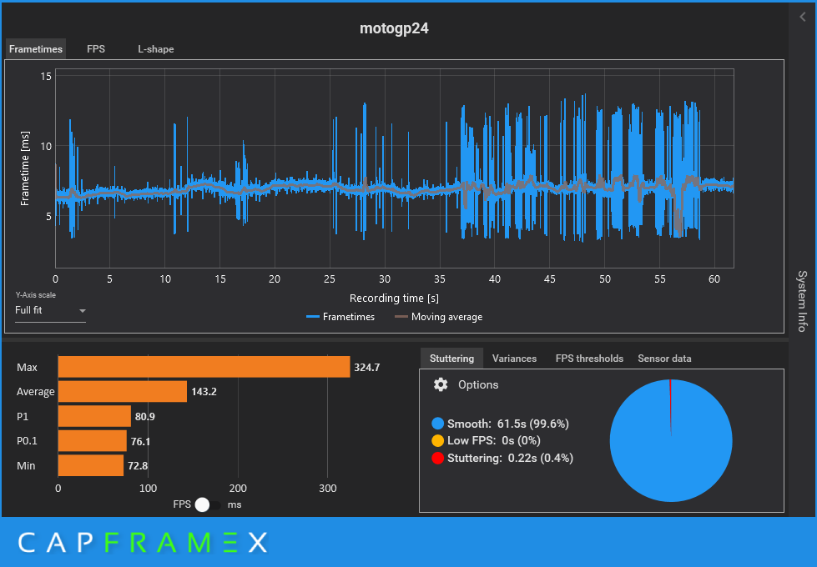Open the L-shape tab
Viewport: 817px width, 567px height.
[x=156, y=49]
